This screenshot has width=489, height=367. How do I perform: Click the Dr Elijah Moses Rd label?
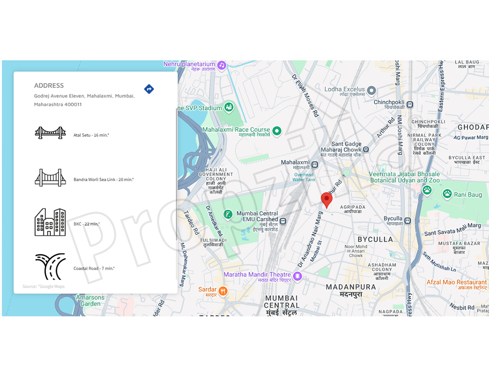coord(305,96)
